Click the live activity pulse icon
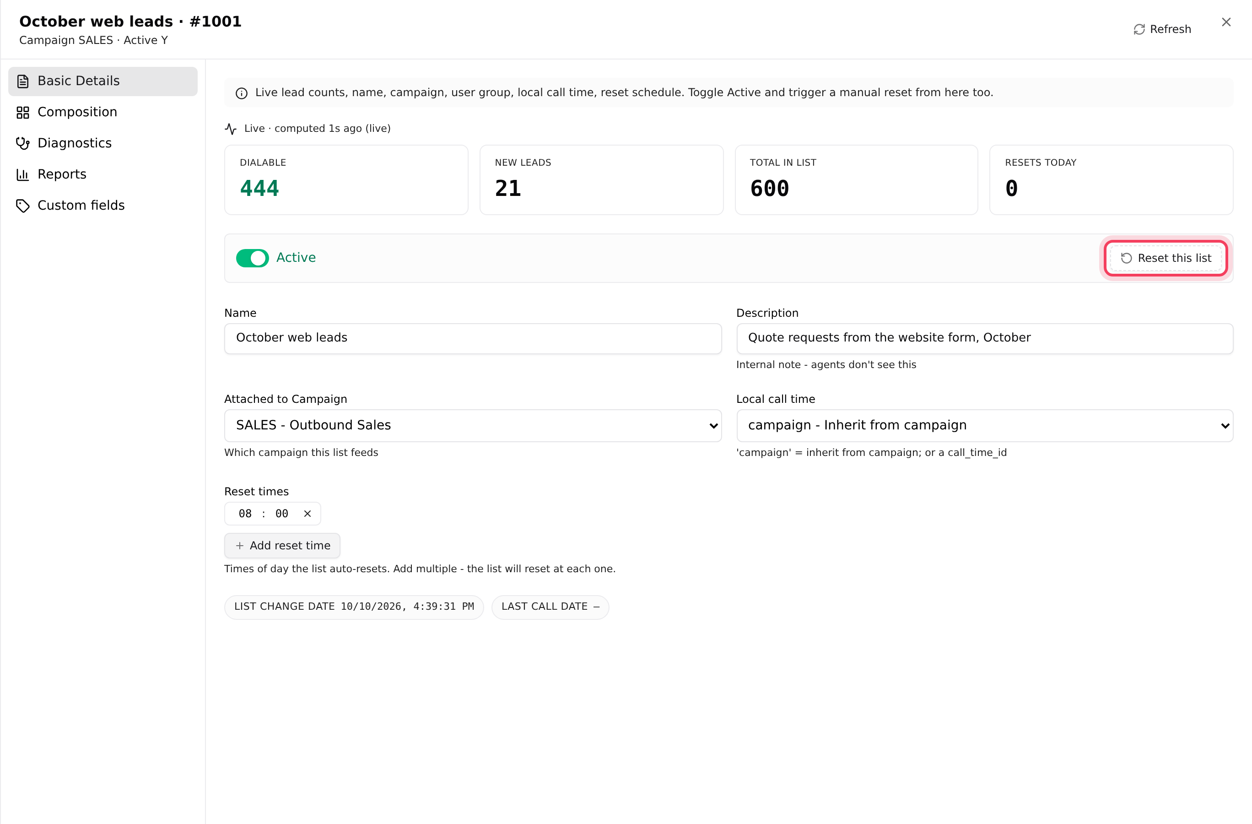The width and height of the screenshot is (1252, 824). coord(231,128)
